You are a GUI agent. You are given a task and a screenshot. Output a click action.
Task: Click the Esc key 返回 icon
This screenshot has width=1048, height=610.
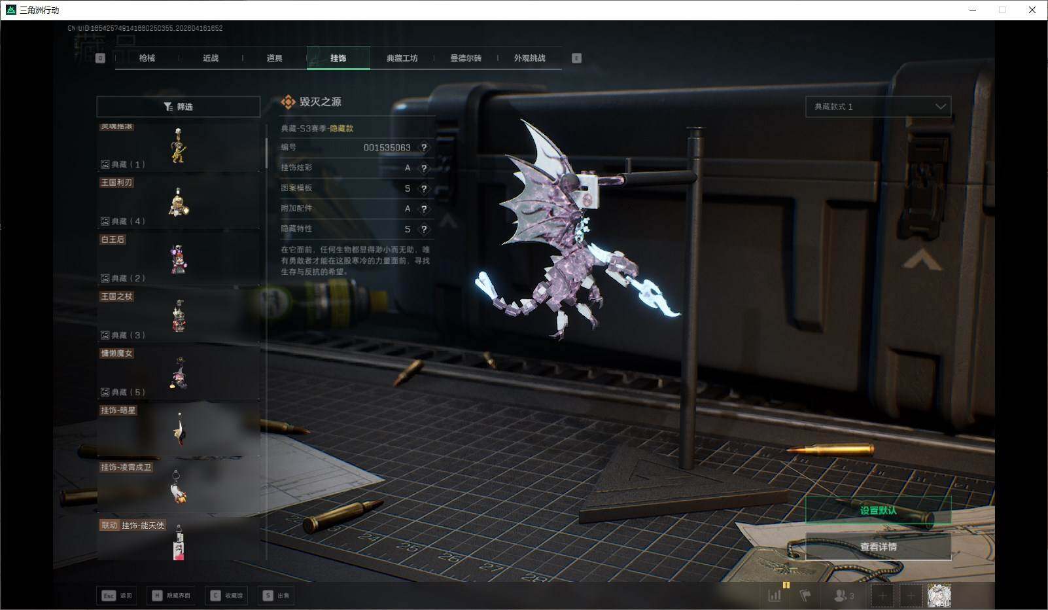(109, 596)
